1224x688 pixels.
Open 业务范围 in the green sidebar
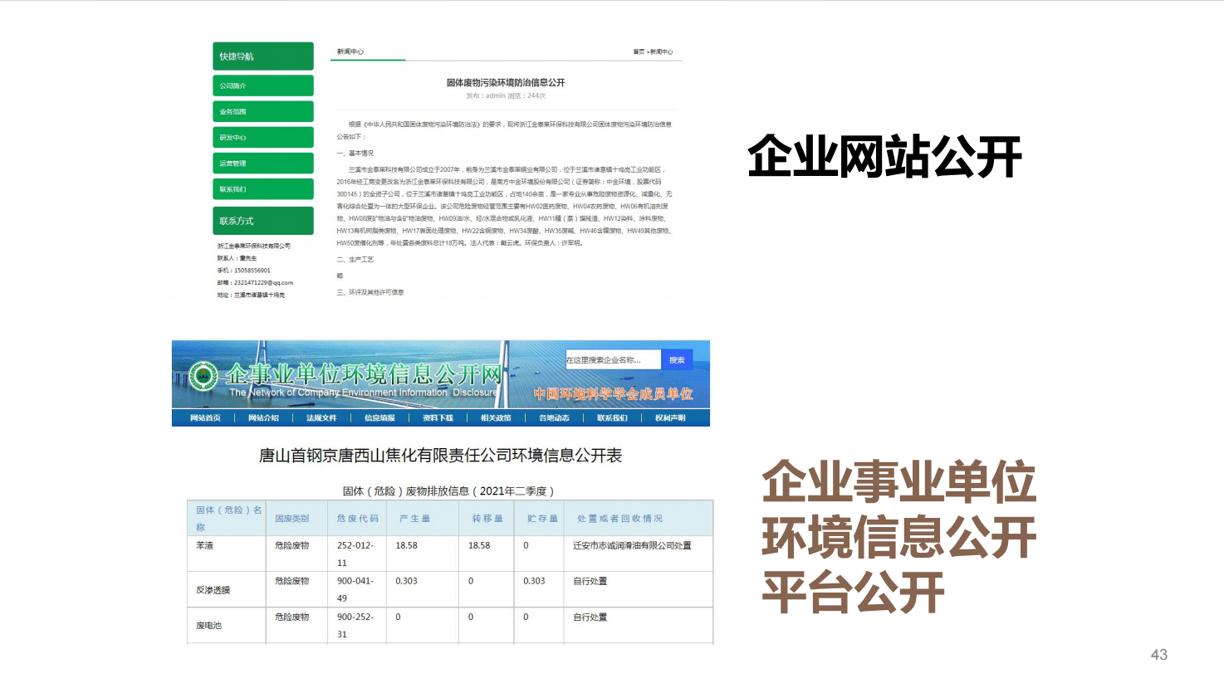pyautogui.click(x=262, y=111)
